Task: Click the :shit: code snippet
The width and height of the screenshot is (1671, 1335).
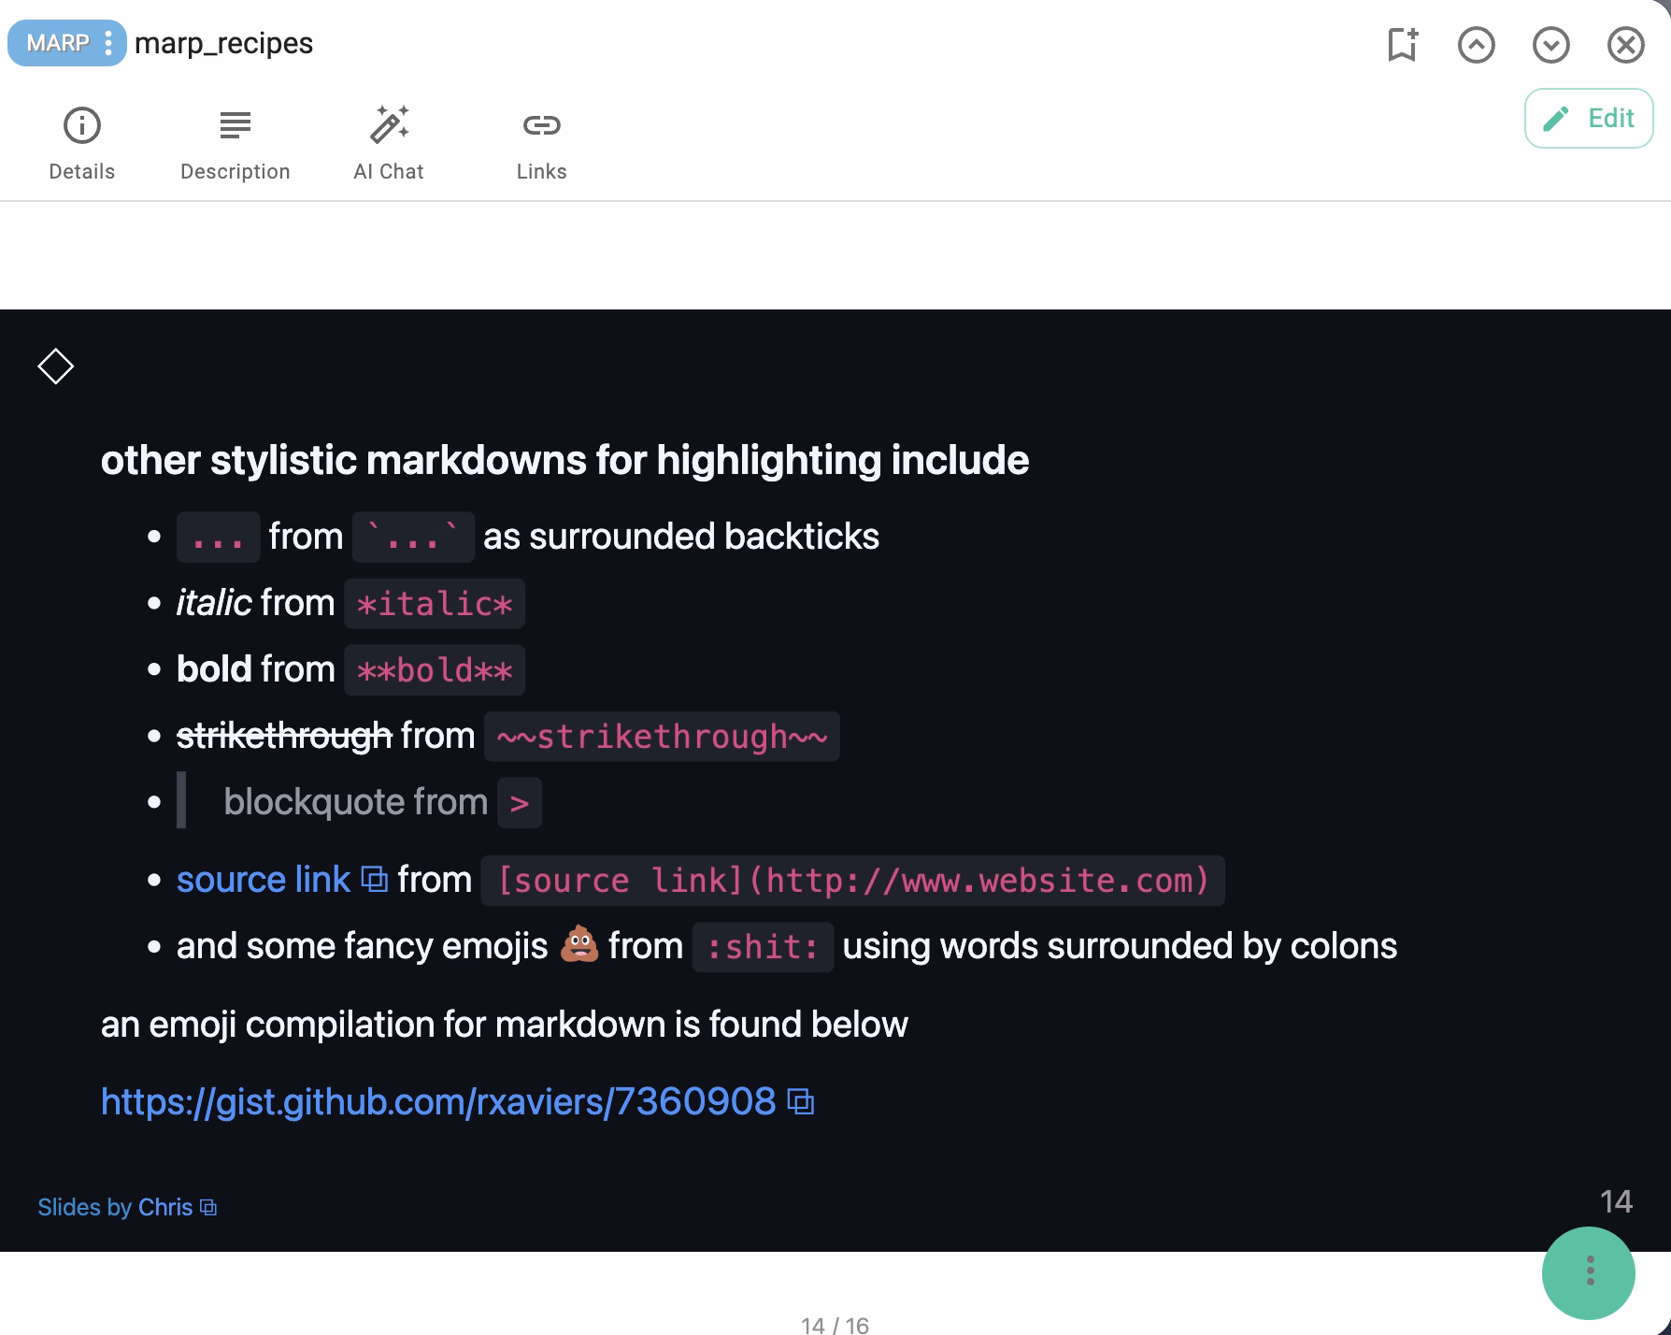Action: [x=763, y=947]
